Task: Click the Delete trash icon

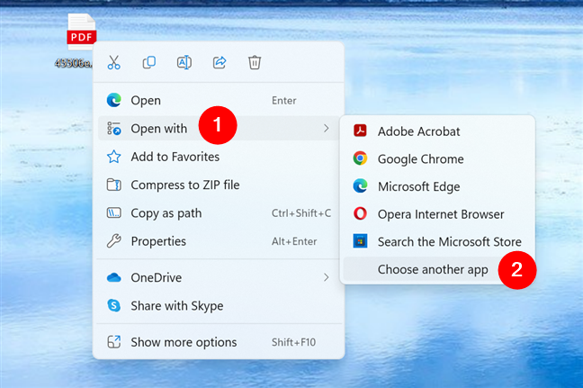Action: (255, 62)
